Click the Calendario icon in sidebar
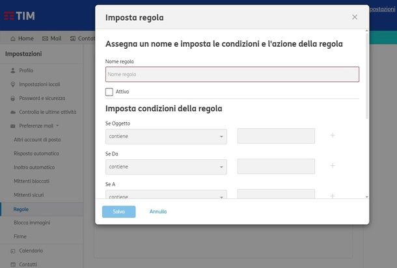Screen dimensions: 397x268 point(13,251)
